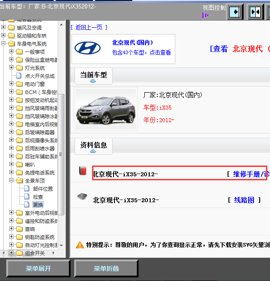This screenshot has width=270, height=281.
Task: Click the 更换 document icon
Action: tap(27, 204)
